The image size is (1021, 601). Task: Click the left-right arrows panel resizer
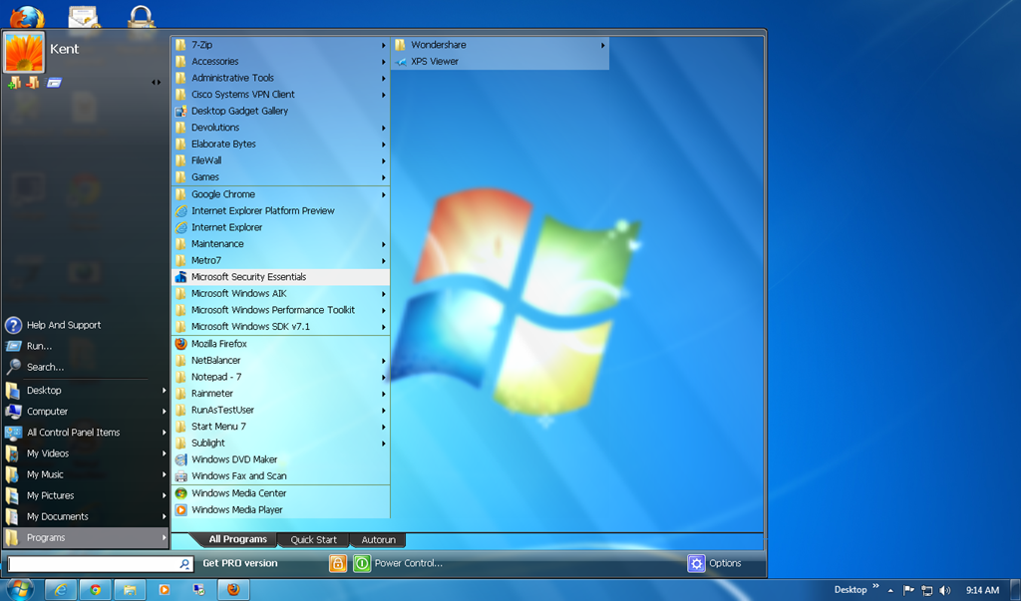click(157, 82)
